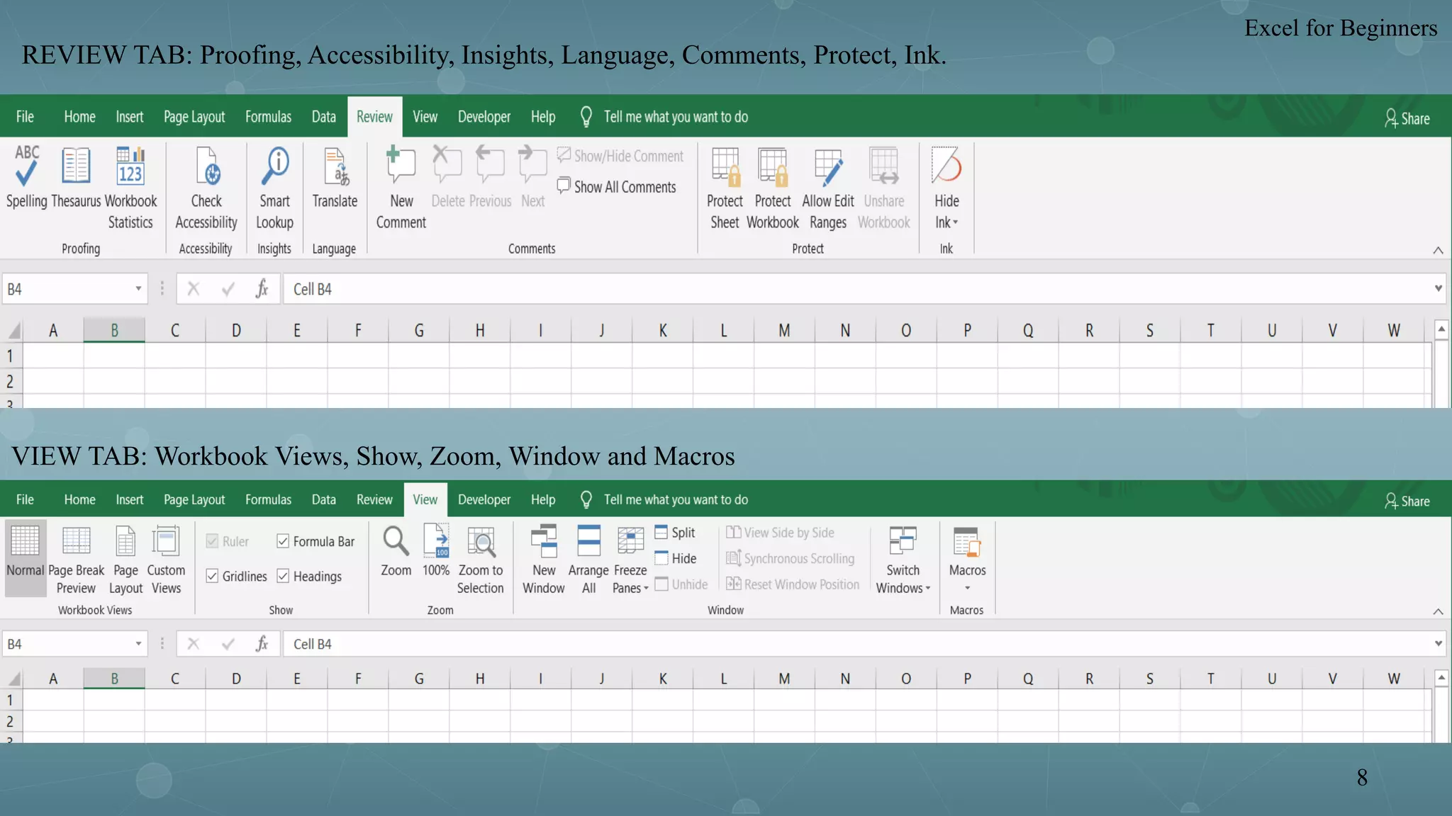Screen dimensions: 1452x816
Task: Click scroll up arrow in upper sheet
Action: point(1441,329)
